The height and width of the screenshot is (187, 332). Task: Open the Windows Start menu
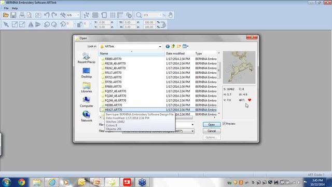point(6,182)
